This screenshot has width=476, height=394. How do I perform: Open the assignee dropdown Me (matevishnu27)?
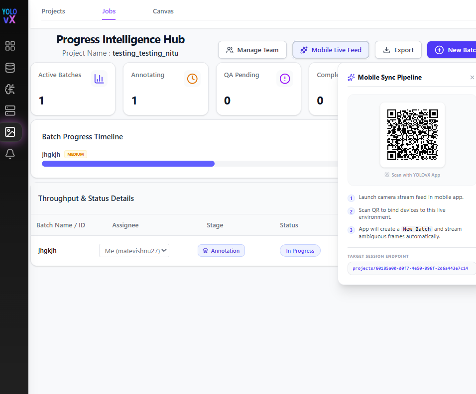click(x=134, y=251)
